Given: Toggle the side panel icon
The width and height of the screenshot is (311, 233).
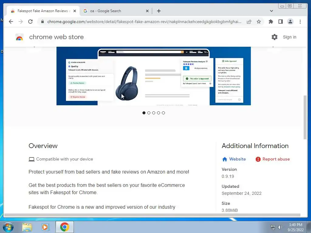Looking at the screenshot, I should click(280, 22).
